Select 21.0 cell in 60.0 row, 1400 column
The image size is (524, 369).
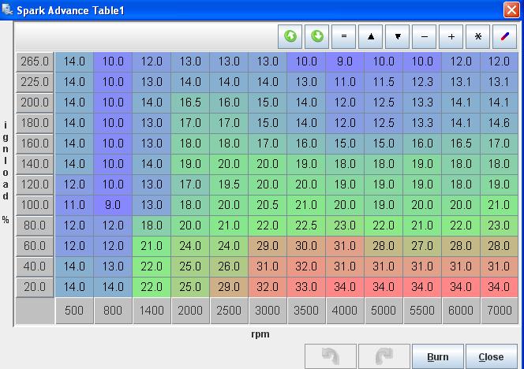tap(152, 246)
